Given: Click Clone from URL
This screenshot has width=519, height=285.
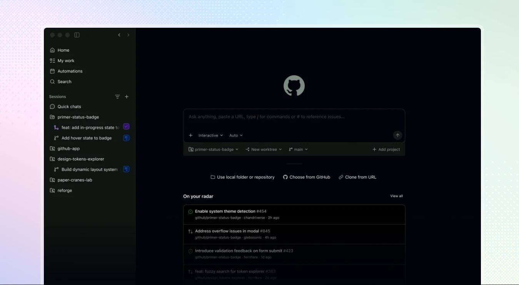Looking at the screenshot, I should 357,177.
